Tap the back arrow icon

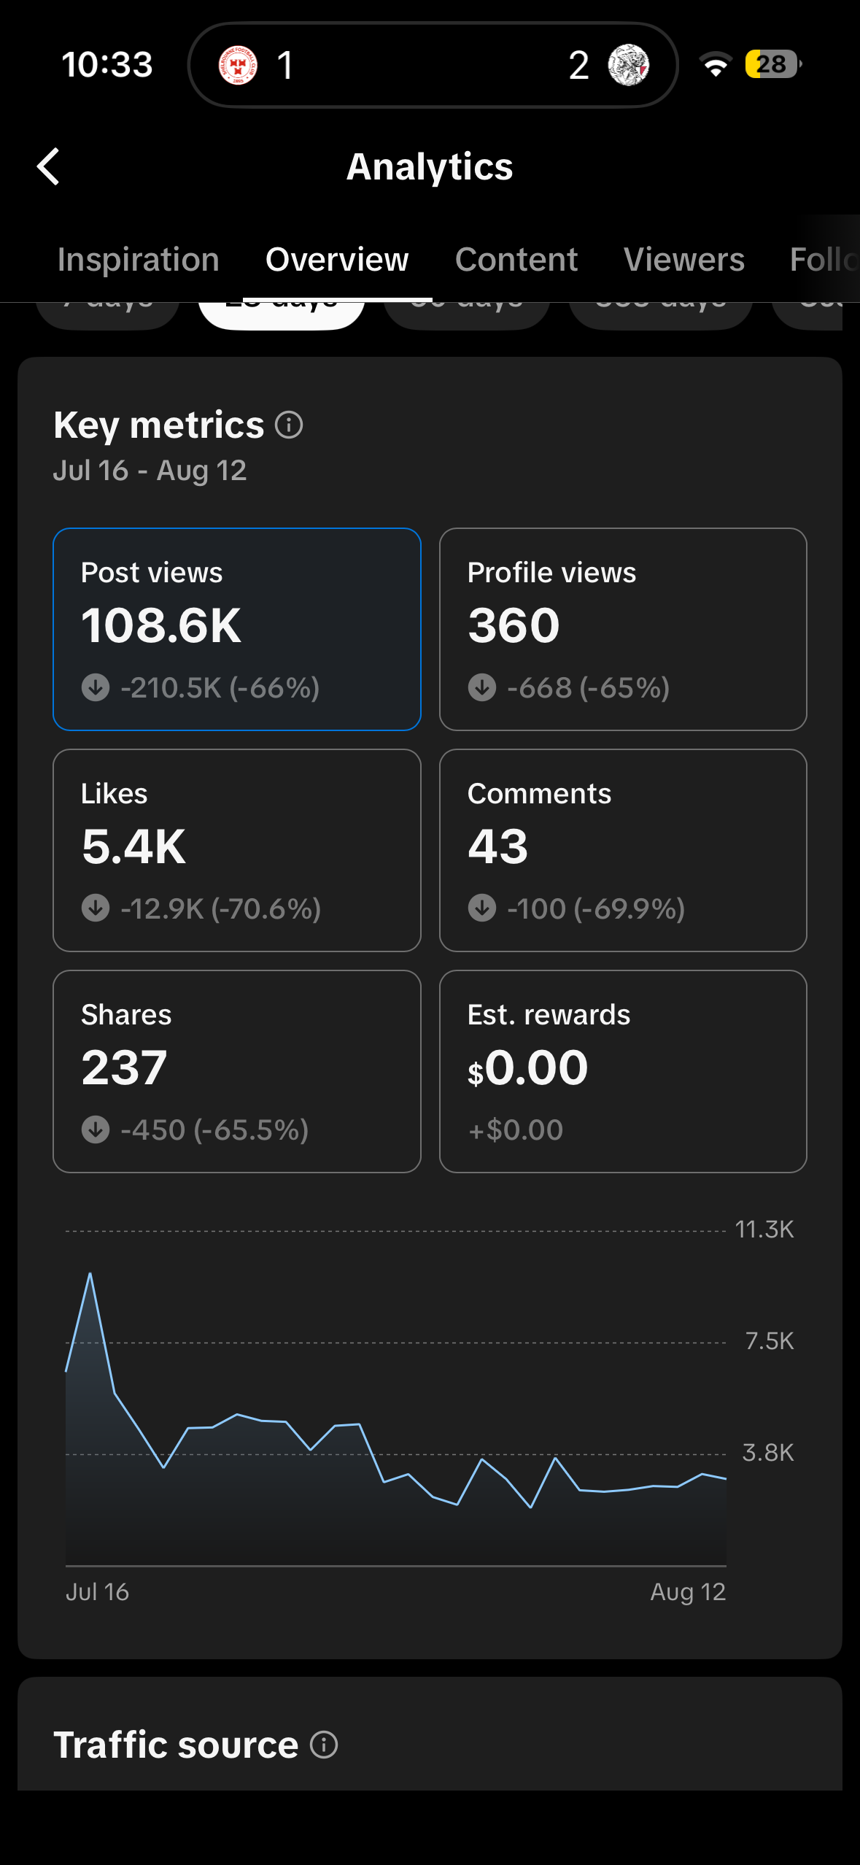tap(48, 166)
